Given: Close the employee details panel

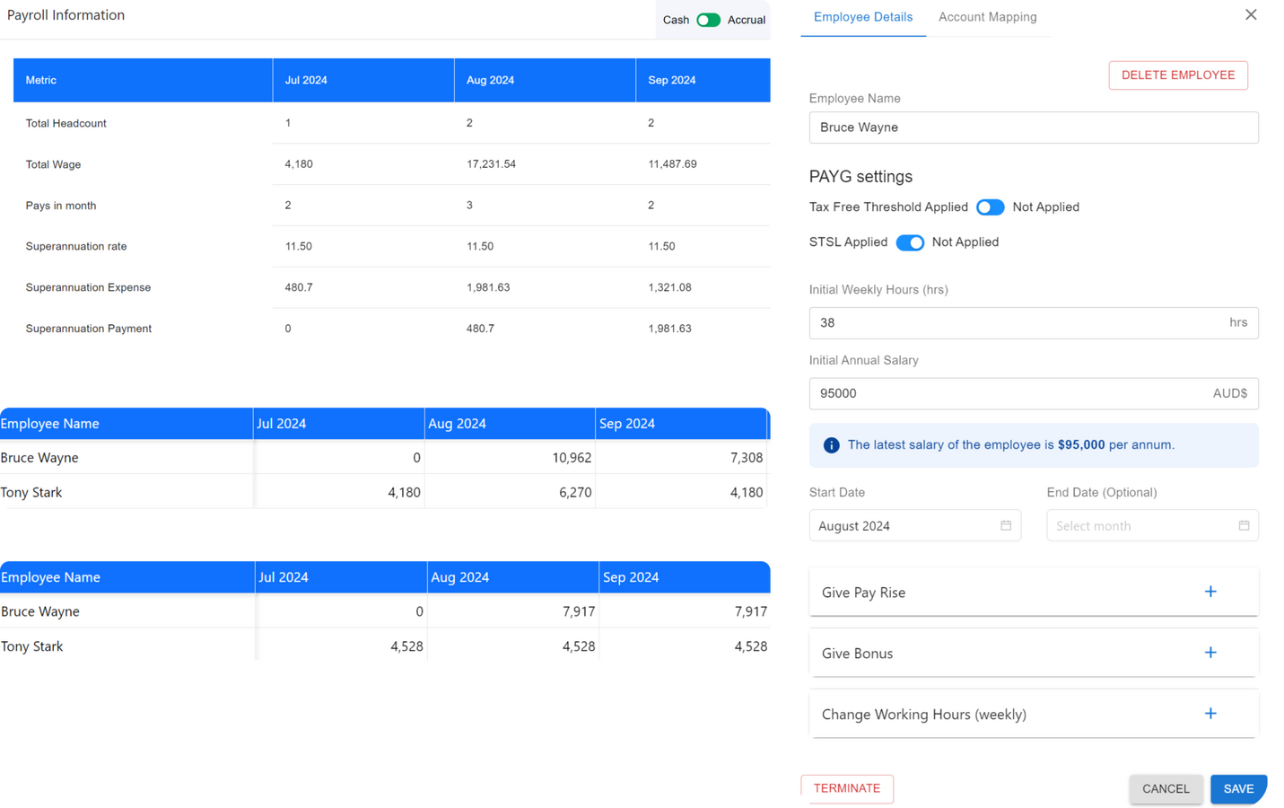Looking at the screenshot, I should [1251, 14].
